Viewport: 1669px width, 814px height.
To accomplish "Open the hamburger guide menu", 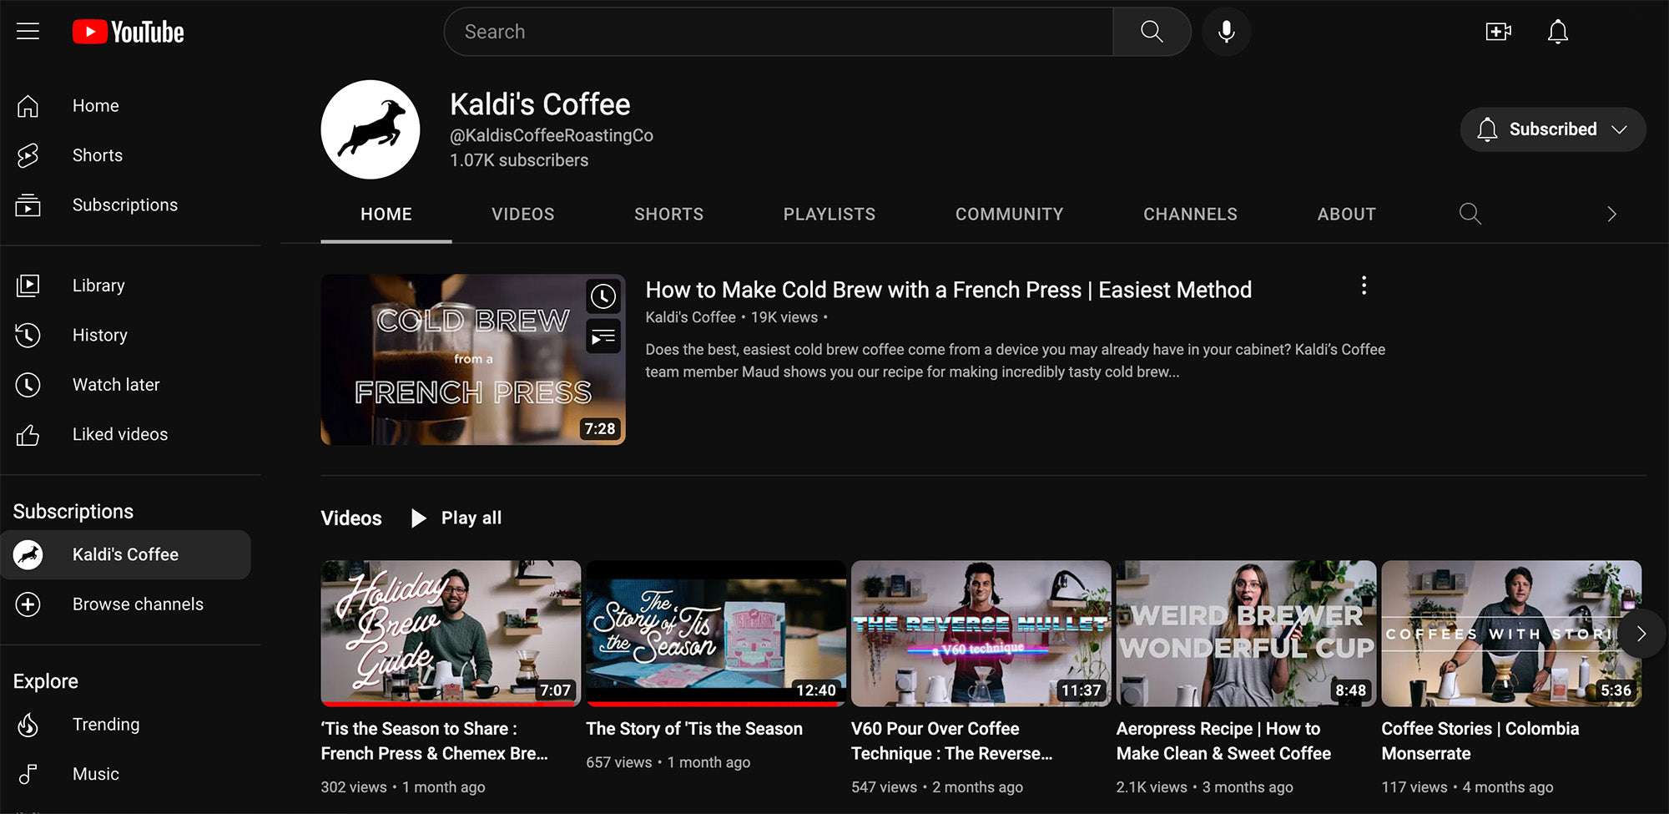I will 28,32.
